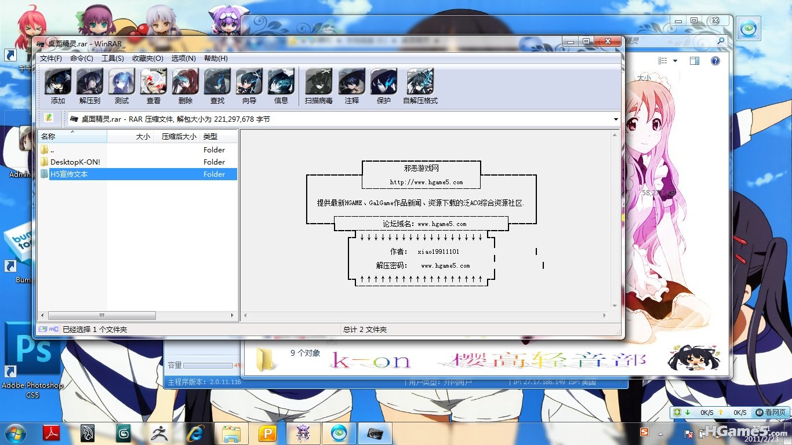Go up one level using the address bar icon
Viewport: 792px width, 445px height.
(x=49, y=118)
